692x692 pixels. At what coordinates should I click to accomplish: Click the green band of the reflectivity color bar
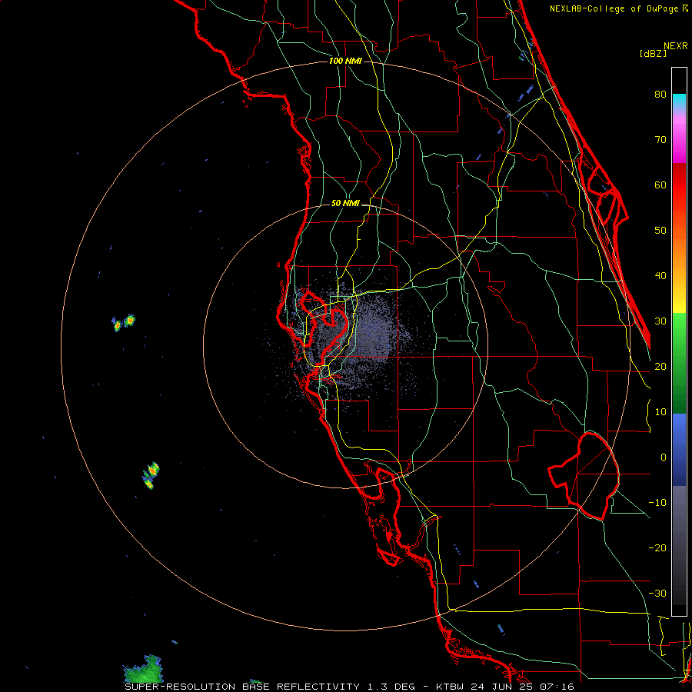click(679, 363)
